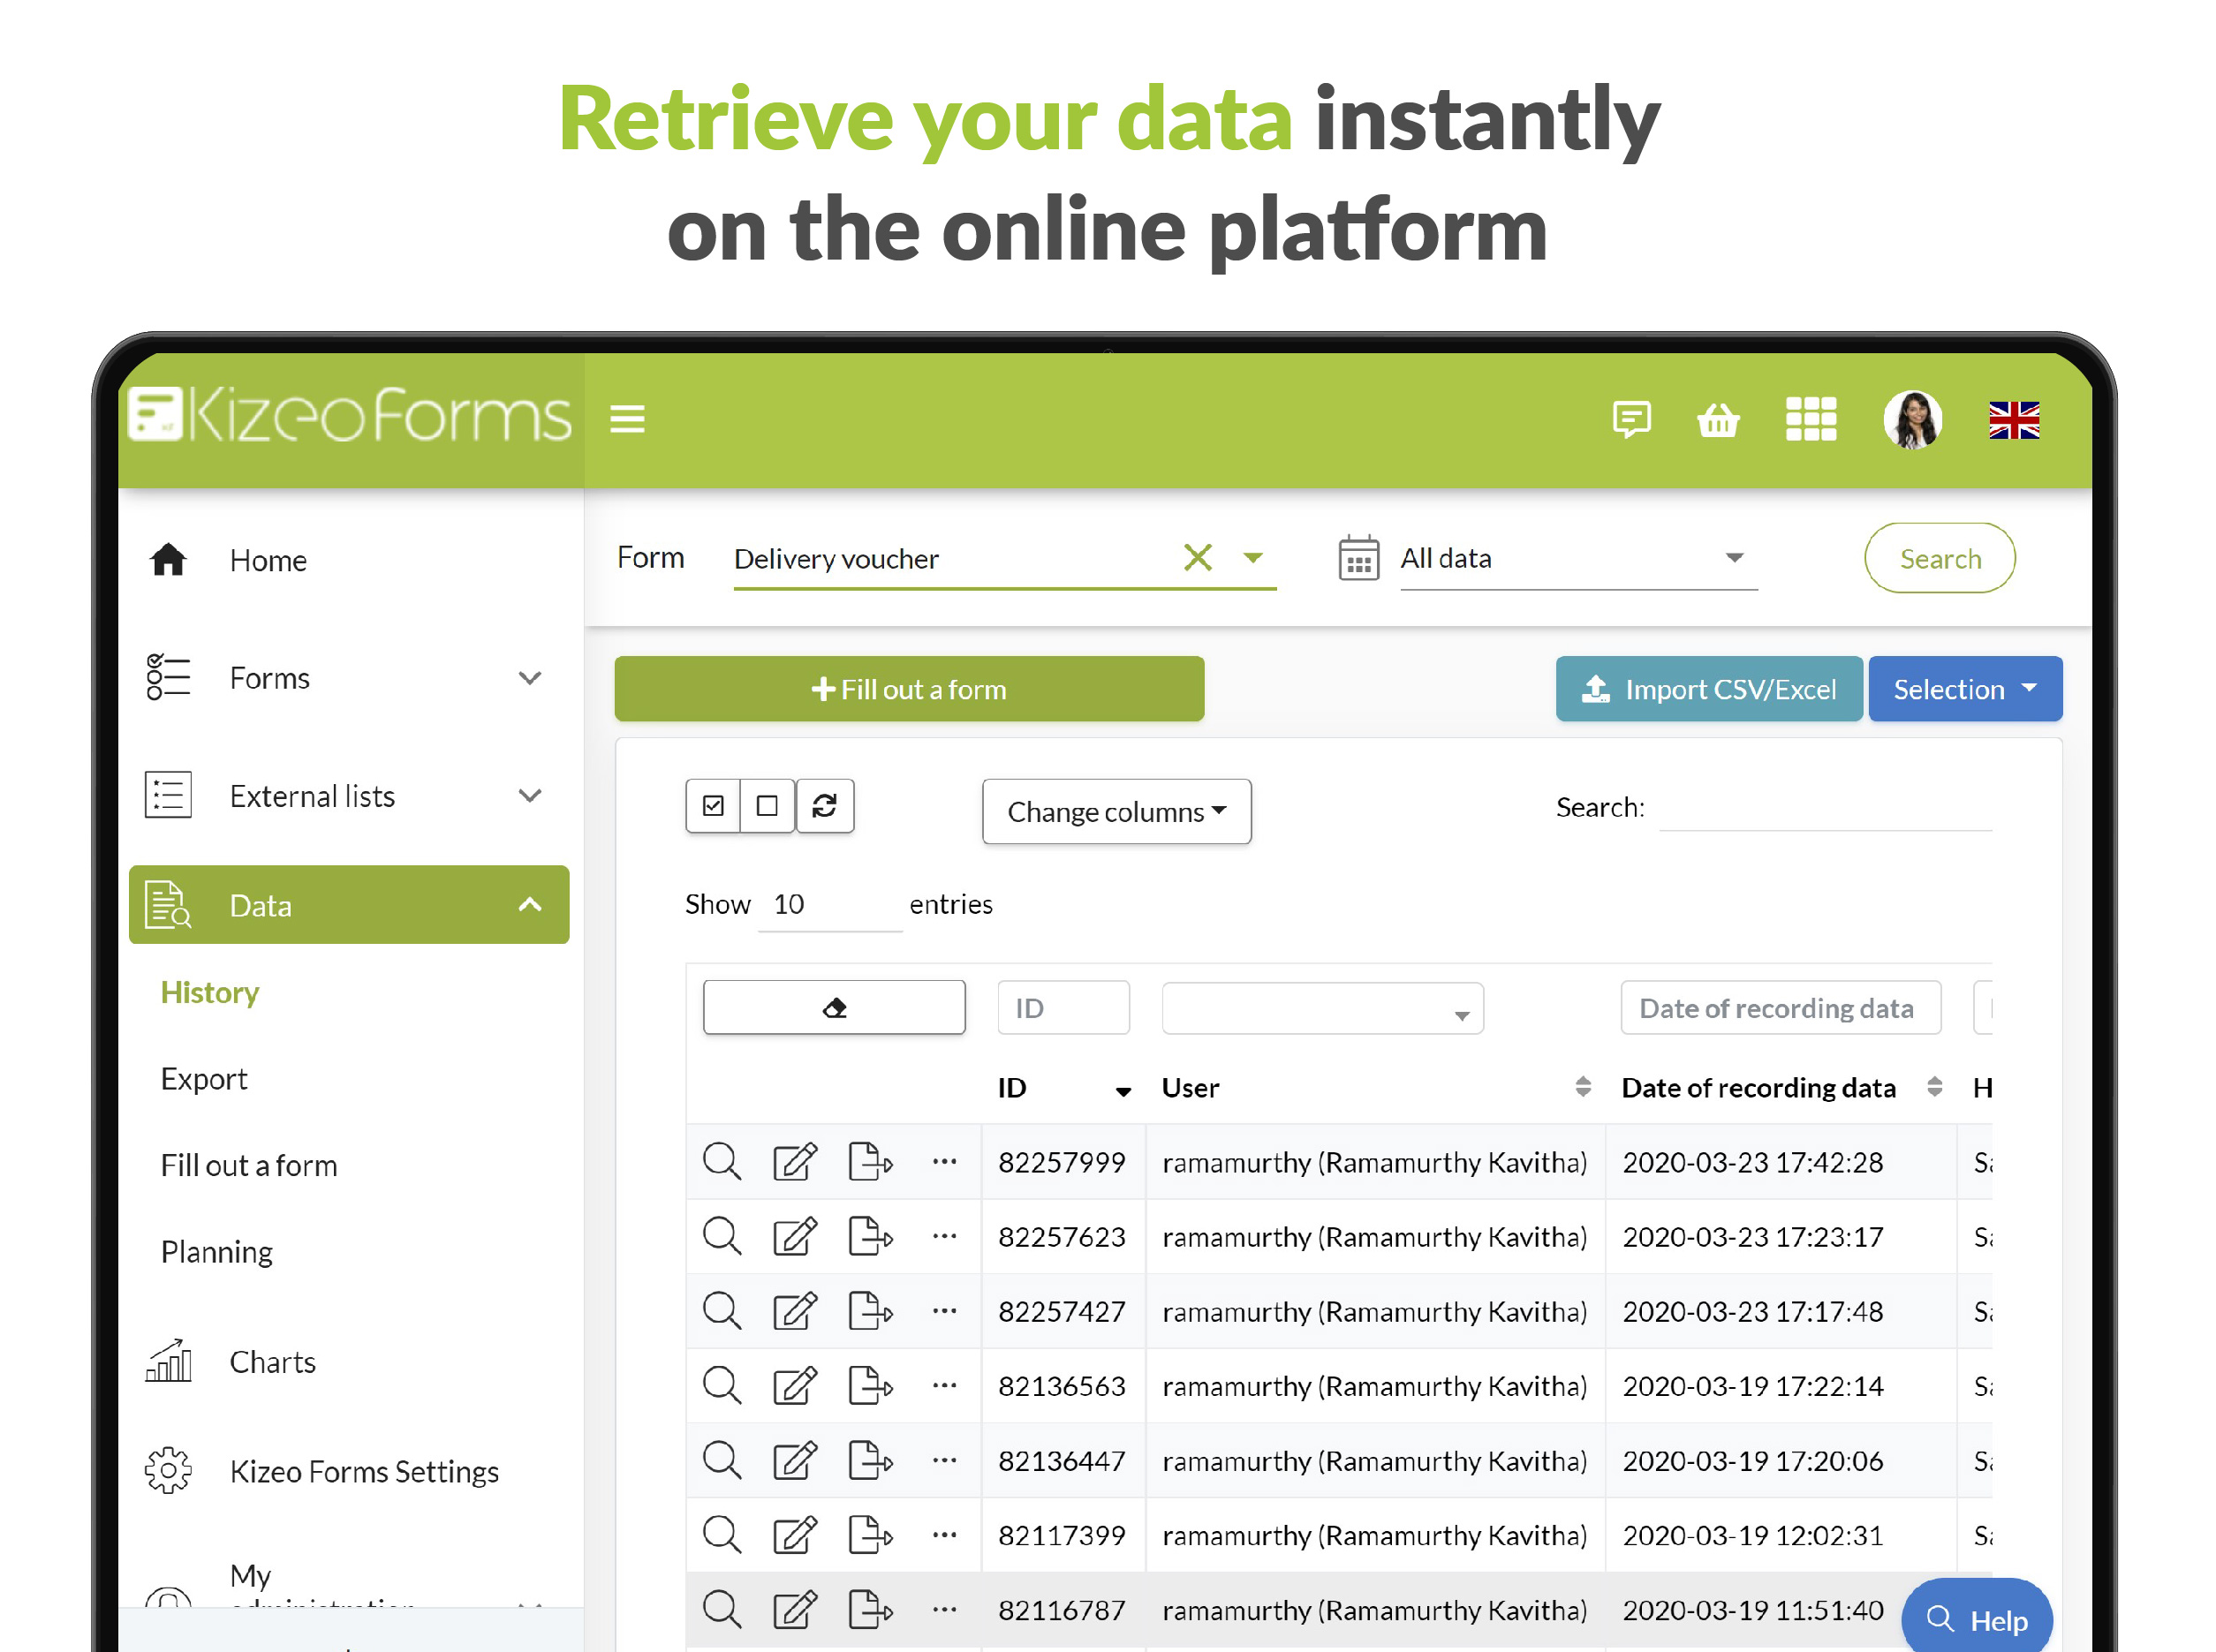Screen dimensions: 2216x1652
Task: Open the Selection dropdown button
Action: 1965,689
